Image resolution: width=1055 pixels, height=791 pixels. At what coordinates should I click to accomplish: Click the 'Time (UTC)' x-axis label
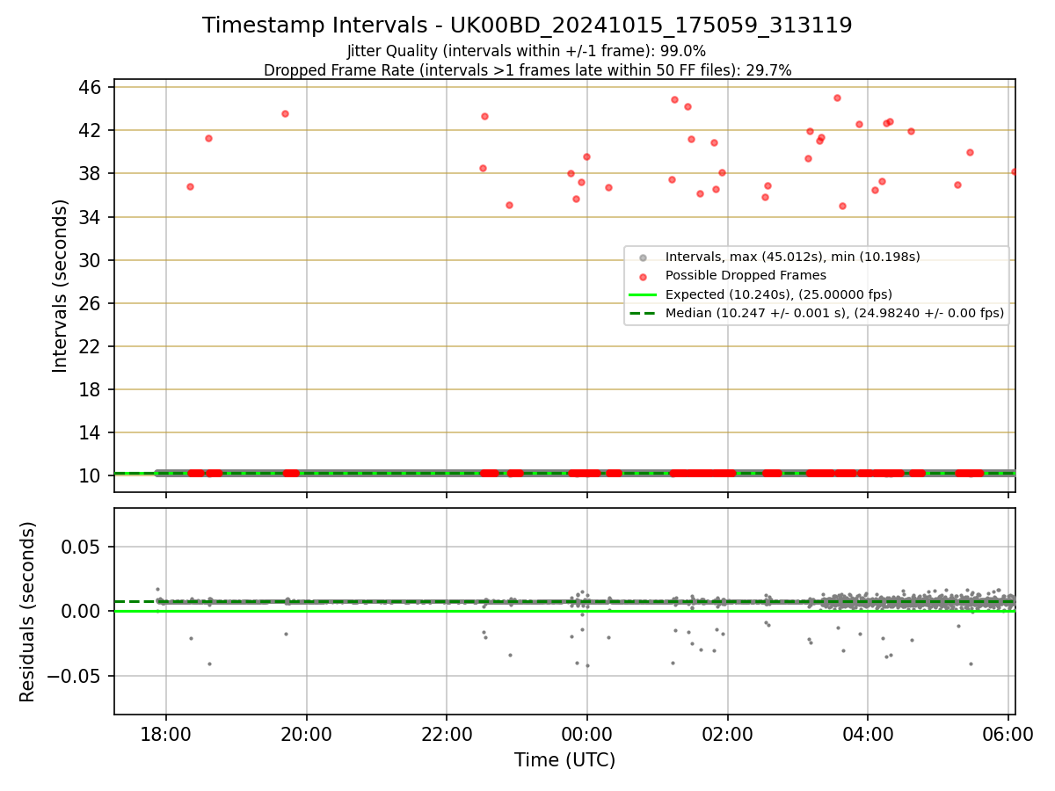564,760
